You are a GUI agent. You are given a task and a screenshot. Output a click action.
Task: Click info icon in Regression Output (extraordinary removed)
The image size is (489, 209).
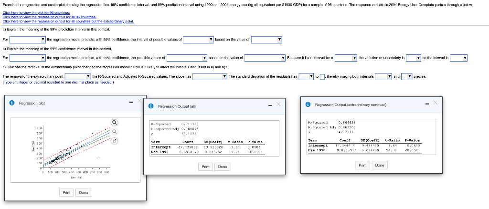pyautogui.click(x=308, y=104)
